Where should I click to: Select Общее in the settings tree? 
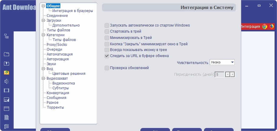coord(53,6)
